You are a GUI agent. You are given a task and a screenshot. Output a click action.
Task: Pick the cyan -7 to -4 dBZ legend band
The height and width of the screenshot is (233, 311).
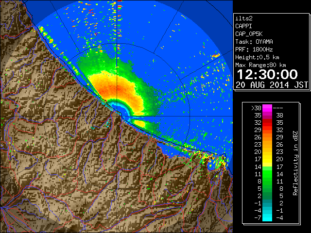pos(267,218)
